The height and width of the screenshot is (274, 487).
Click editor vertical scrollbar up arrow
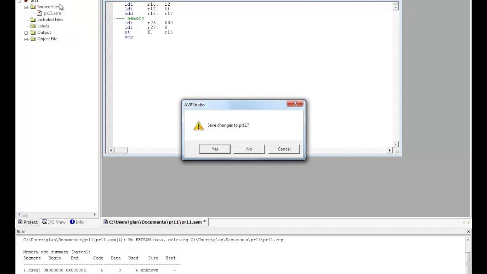[396, 7]
